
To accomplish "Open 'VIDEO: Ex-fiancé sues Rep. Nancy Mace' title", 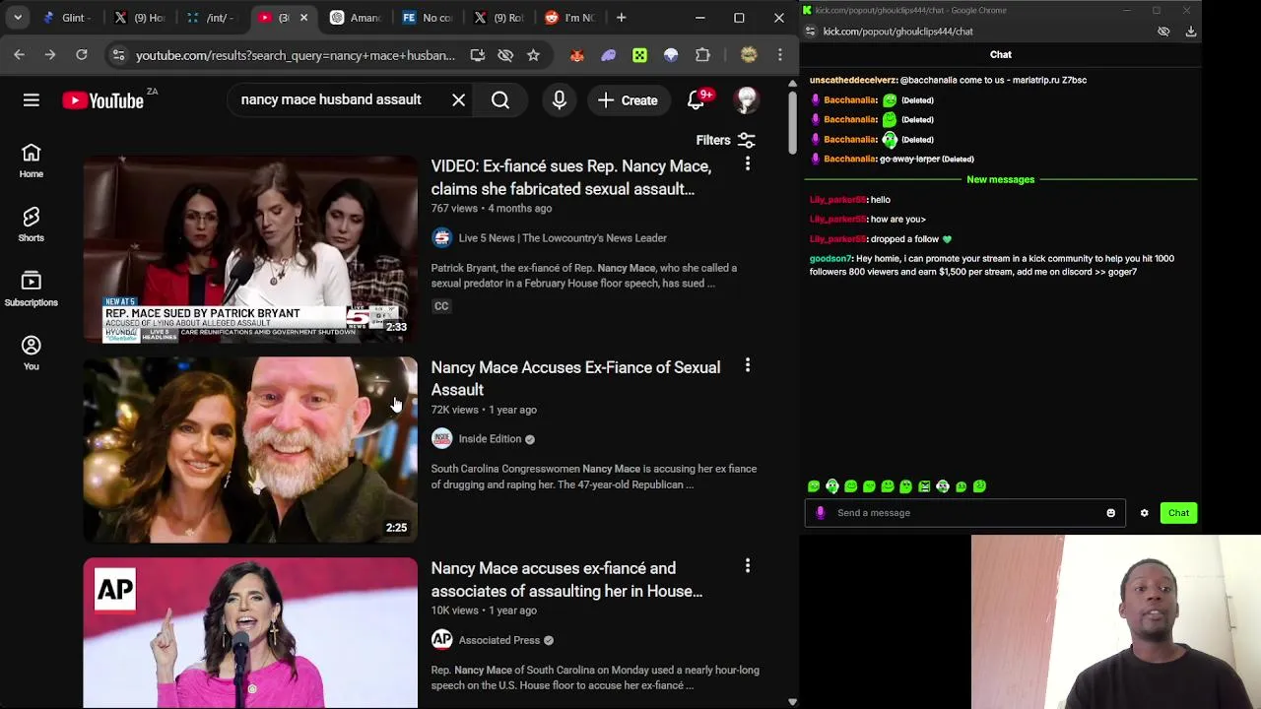I will point(570,177).
